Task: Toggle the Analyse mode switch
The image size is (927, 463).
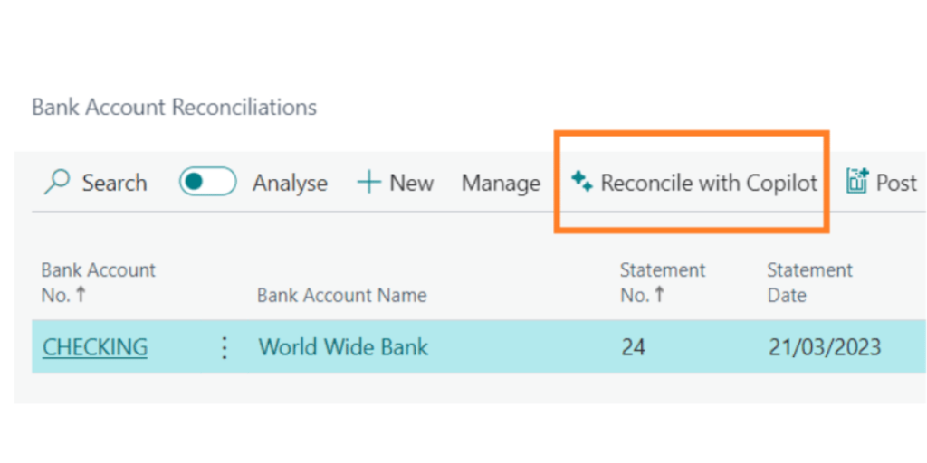Action: pos(207,182)
